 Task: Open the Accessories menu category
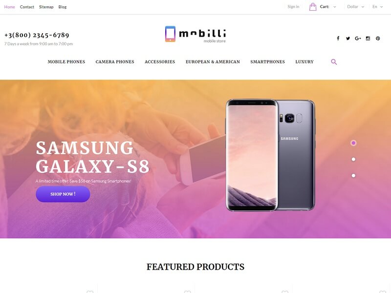coord(160,62)
